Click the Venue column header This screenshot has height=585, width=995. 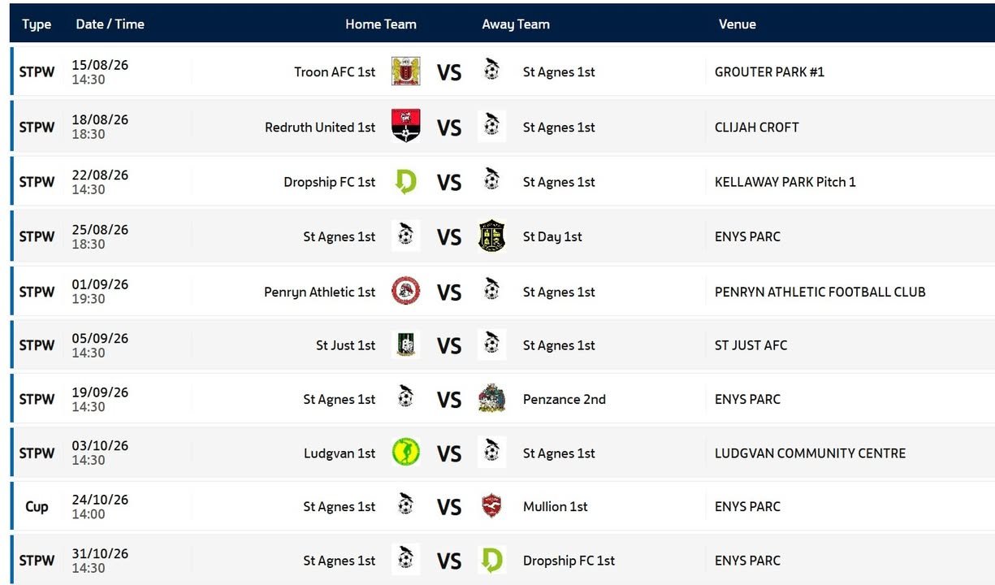click(737, 24)
